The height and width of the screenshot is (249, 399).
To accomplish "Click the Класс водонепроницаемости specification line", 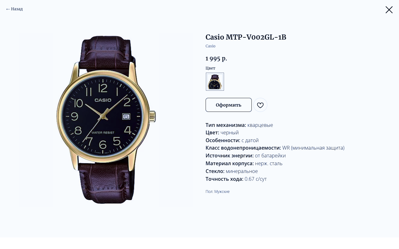I will pyautogui.click(x=275, y=148).
